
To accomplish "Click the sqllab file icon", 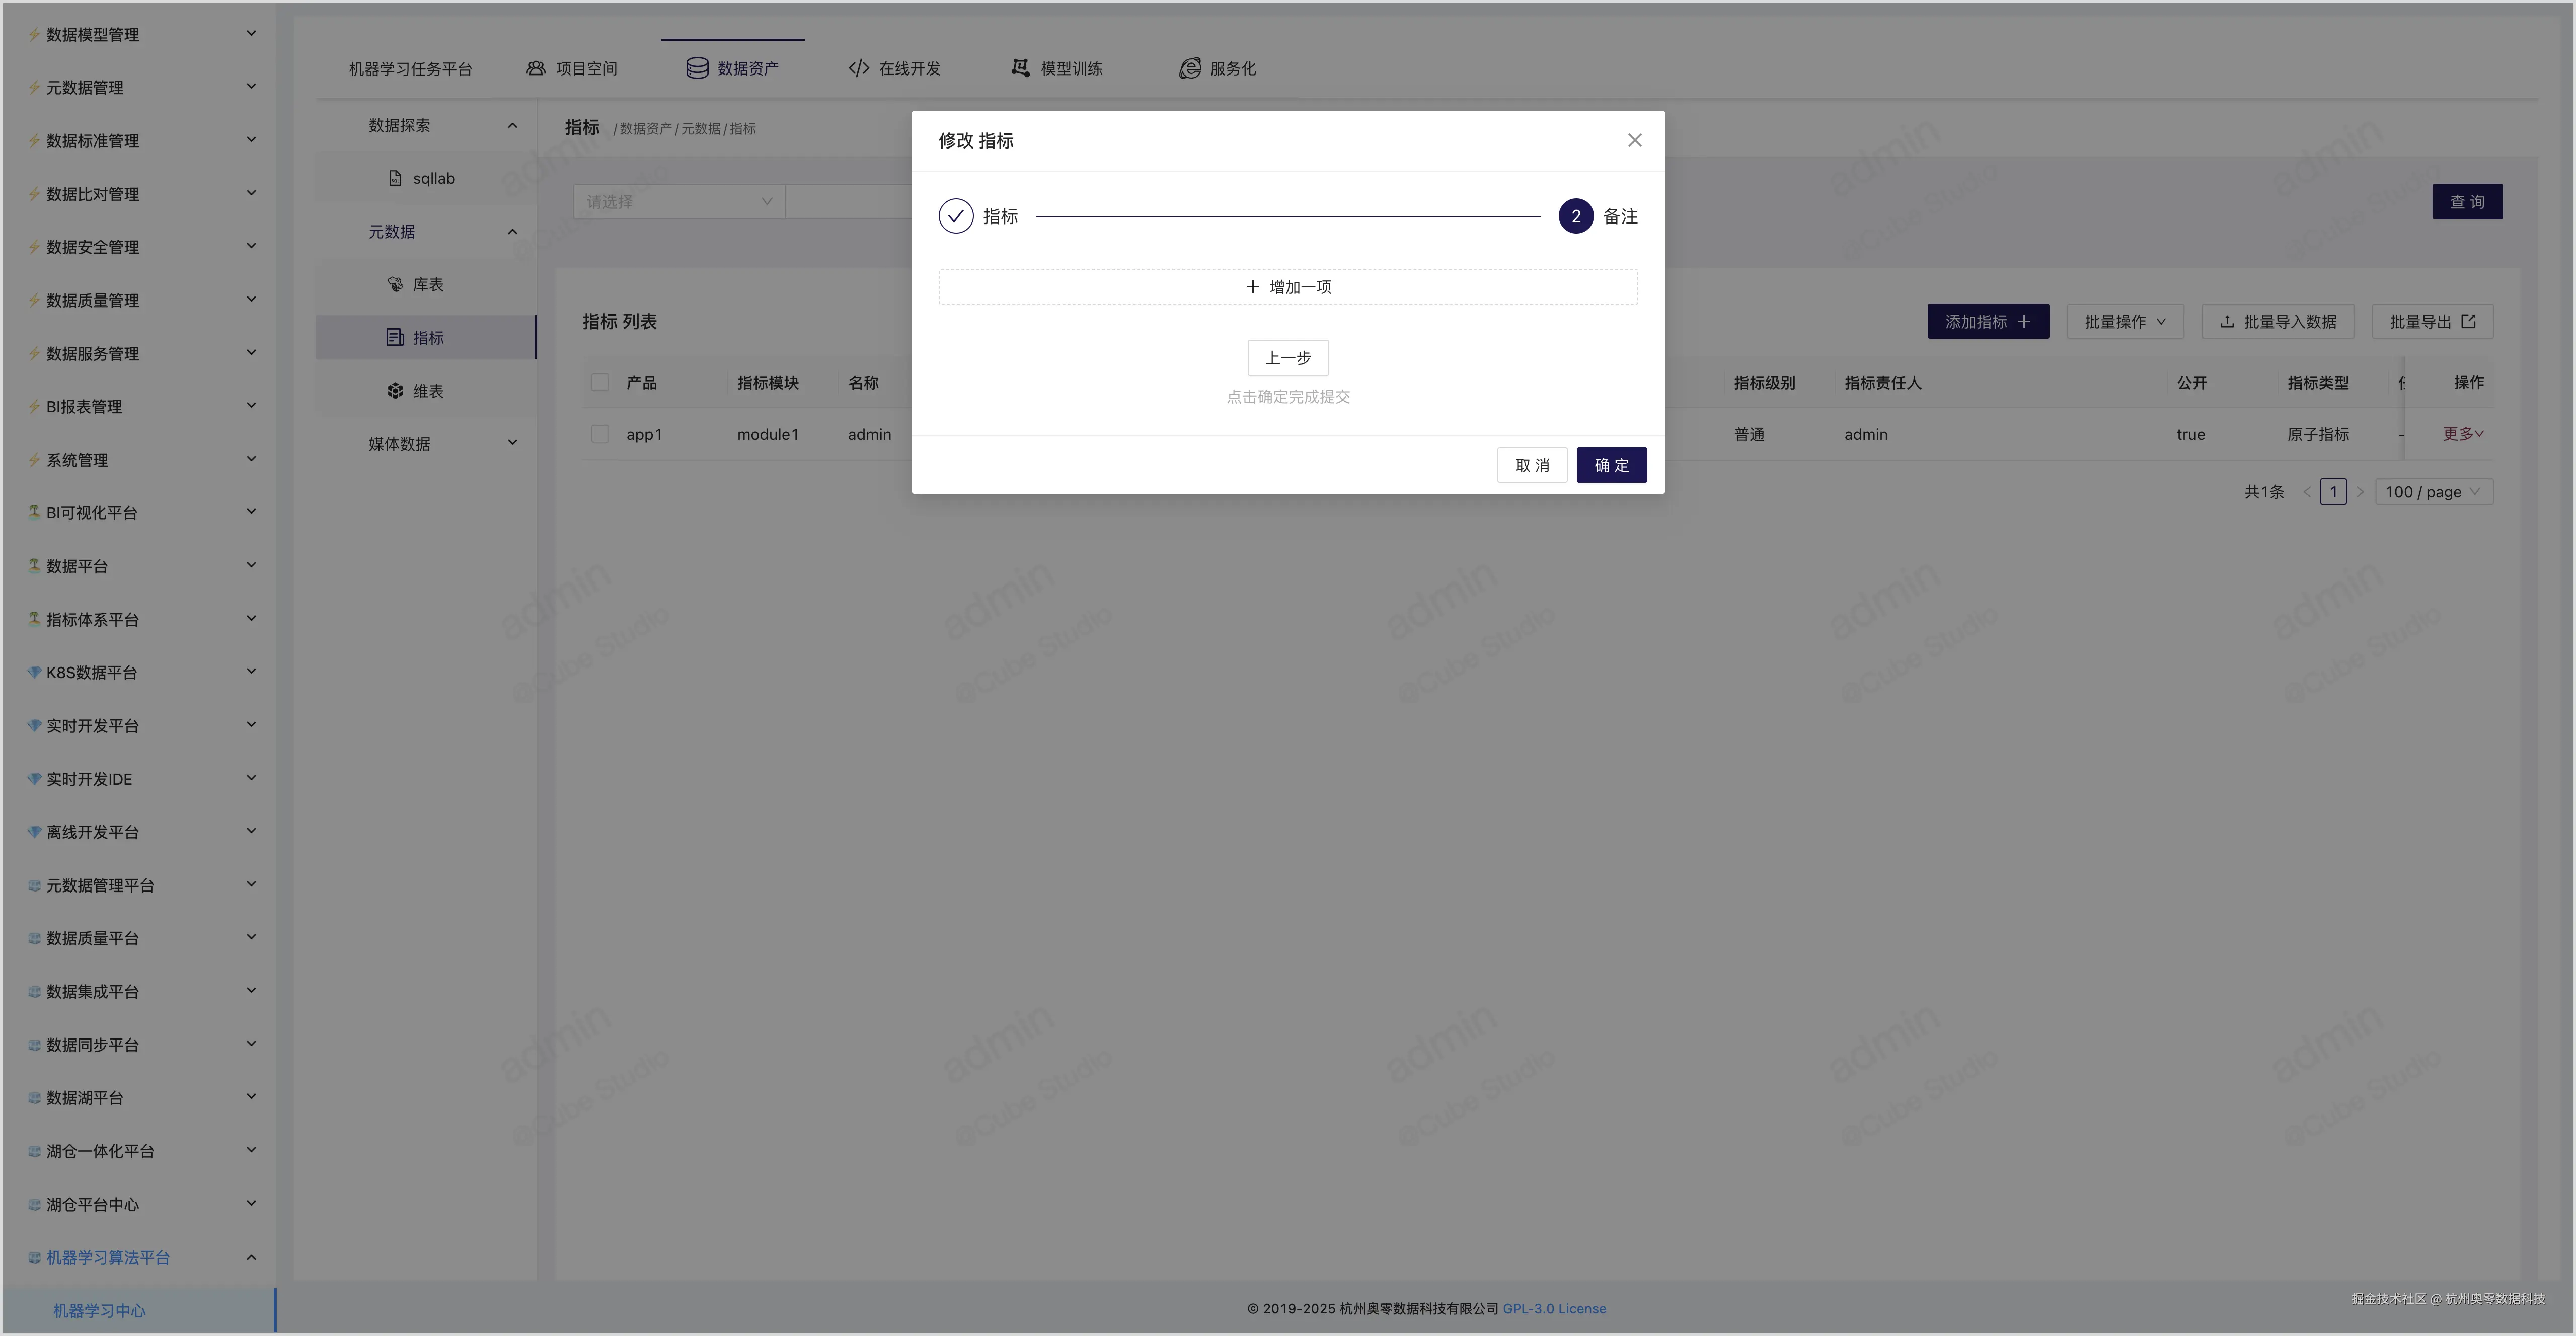I will (395, 178).
